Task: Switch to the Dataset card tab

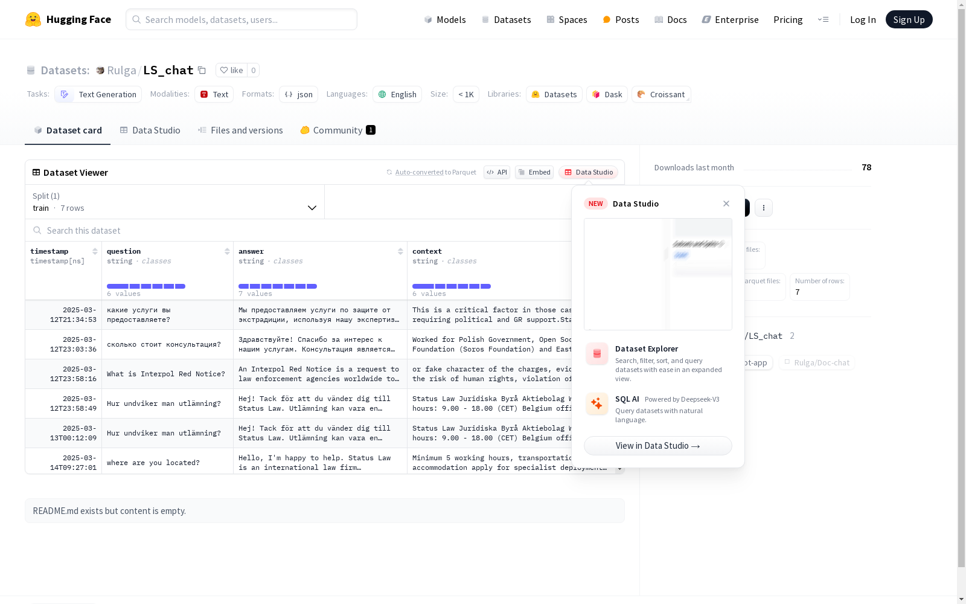Action: pyautogui.click(x=68, y=130)
